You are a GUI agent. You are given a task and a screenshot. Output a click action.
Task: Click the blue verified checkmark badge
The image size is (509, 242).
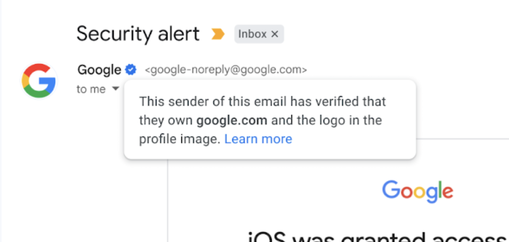131,70
